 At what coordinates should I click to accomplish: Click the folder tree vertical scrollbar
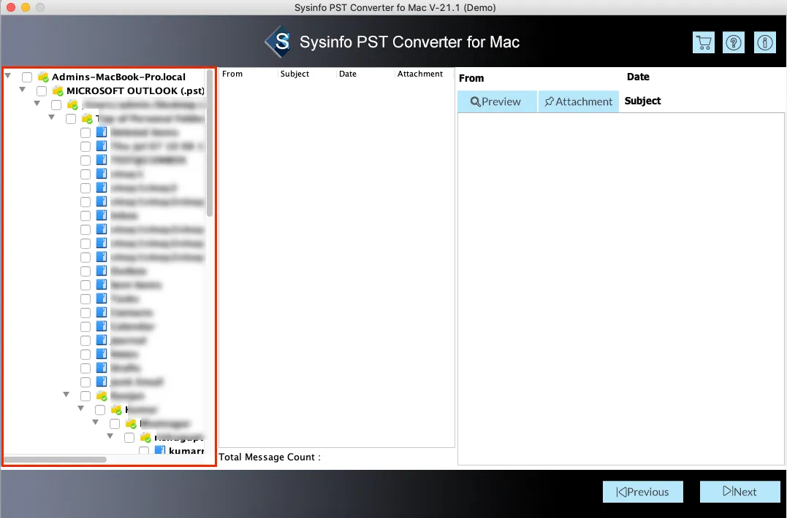coord(209,143)
